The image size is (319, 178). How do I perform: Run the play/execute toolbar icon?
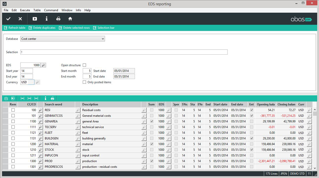tap(35, 19)
